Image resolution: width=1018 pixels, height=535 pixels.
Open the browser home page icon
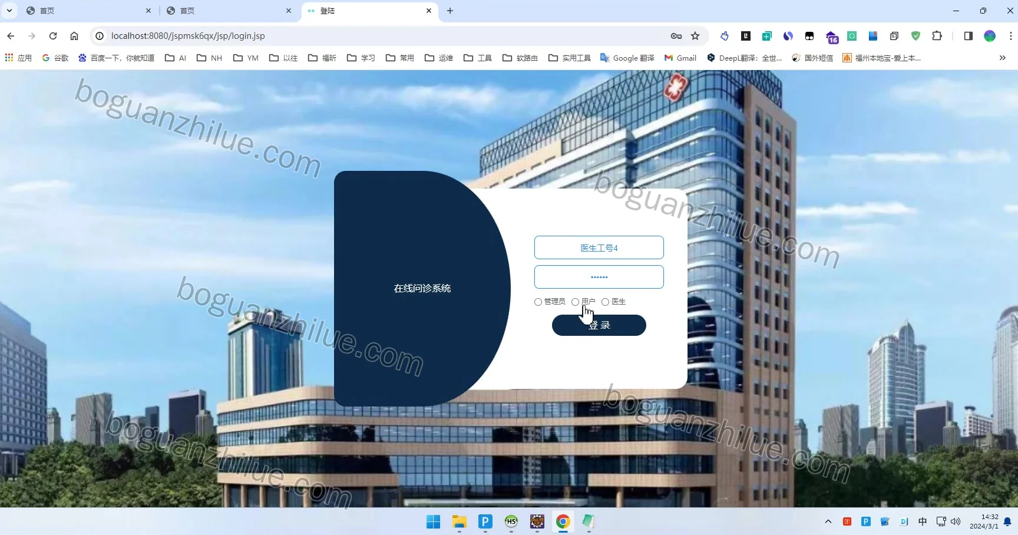74,36
